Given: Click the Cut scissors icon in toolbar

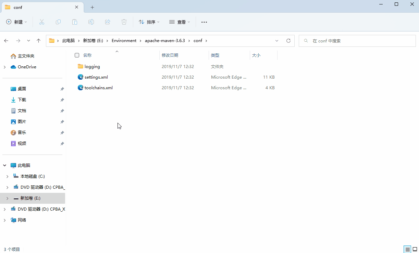Looking at the screenshot, I should pyautogui.click(x=42, y=22).
